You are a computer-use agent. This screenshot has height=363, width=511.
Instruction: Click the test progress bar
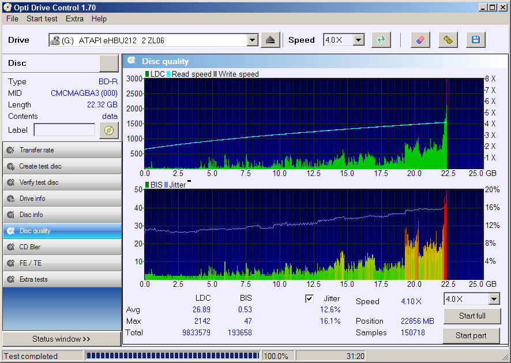click(x=172, y=356)
